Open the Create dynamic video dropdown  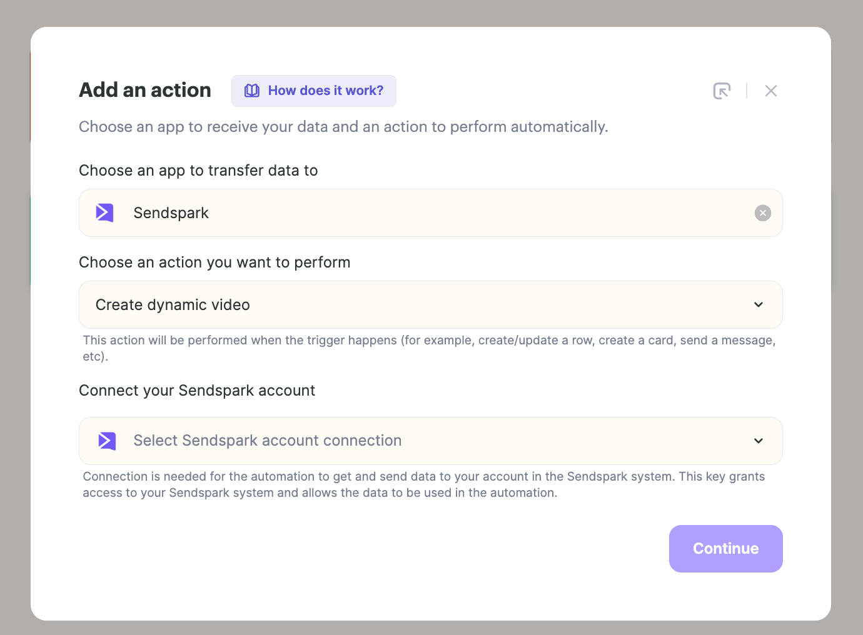(x=431, y=305)
